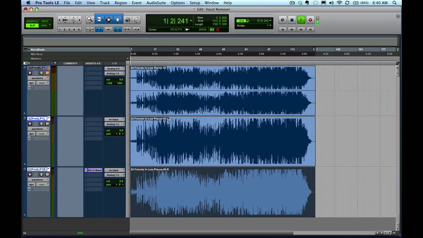The image size is (423, 238).
Task: Open the Setup menu
Action: 195,3
